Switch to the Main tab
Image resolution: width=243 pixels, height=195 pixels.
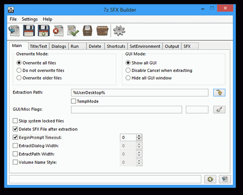click(19, 46)
